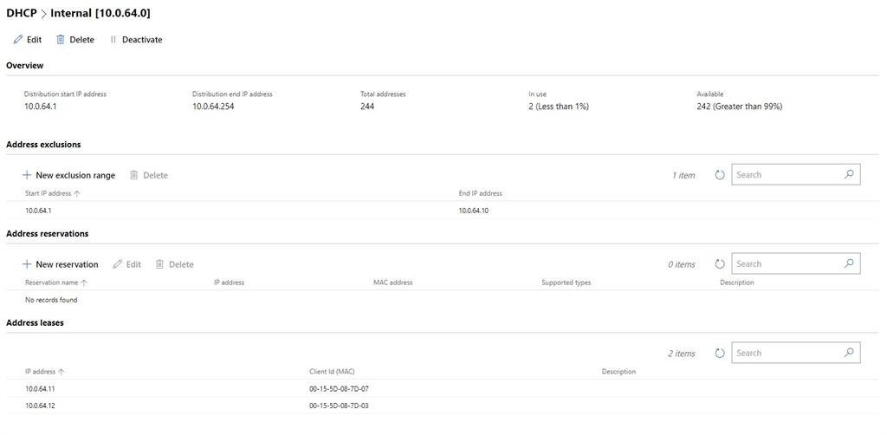
Task: Click magnifier icon in Address leases search
Action: 849,353
